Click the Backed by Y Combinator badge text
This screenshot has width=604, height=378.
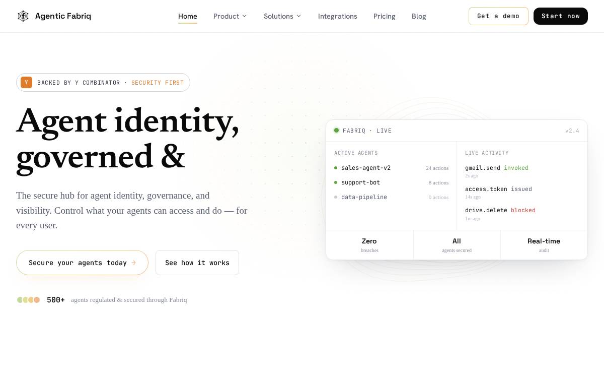[79, 83]
